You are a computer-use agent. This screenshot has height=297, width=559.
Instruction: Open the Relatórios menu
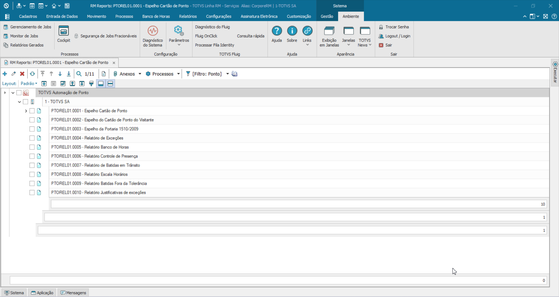(188, 17)
